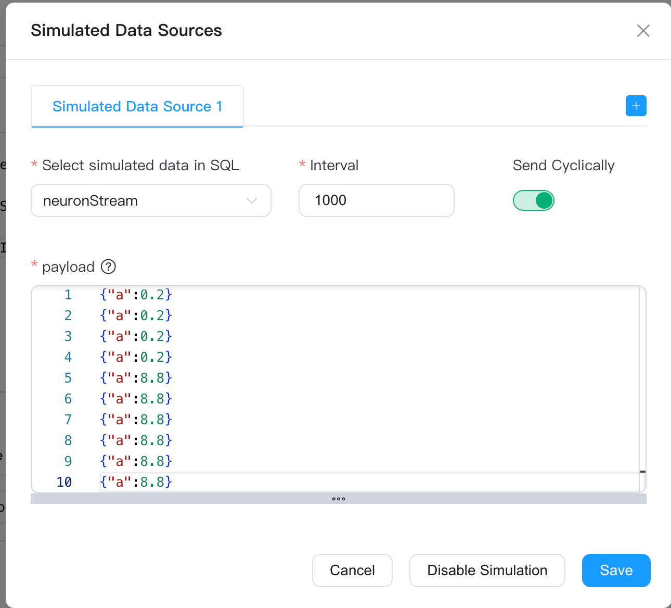Click line number 7 in the gutter
Viewport: 671px width, 608px height.
[x=68, y=420]
